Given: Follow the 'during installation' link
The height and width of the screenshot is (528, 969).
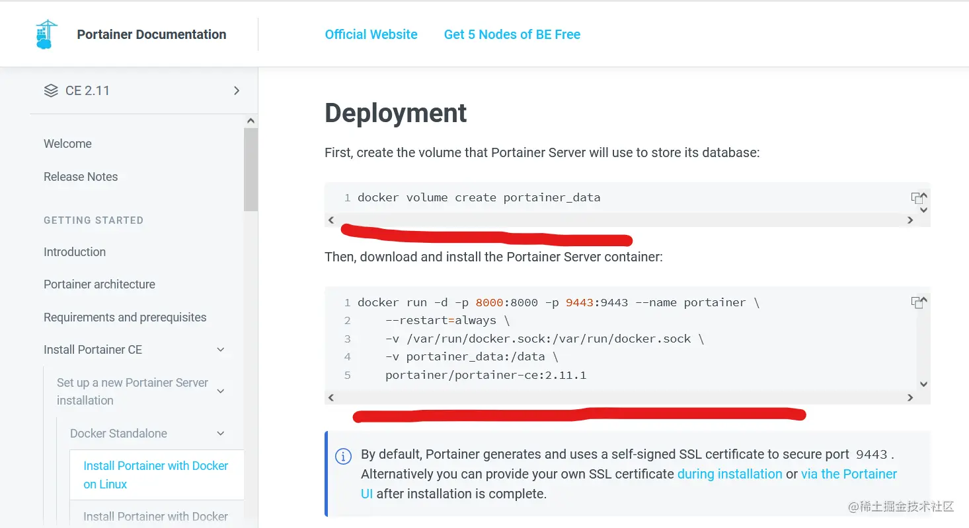Looking at the screenshot, I should (730, 474).
